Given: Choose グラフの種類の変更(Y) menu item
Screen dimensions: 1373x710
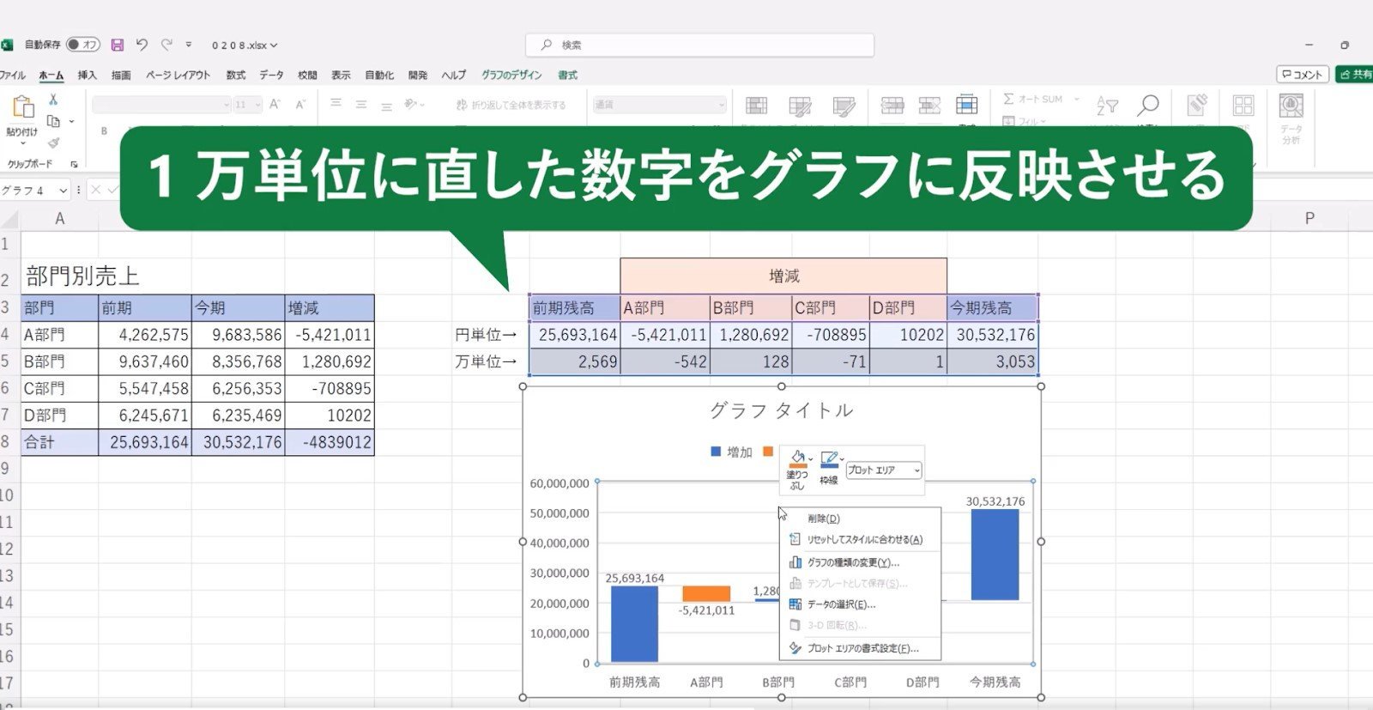Looking at the screenshot, I should point(860,562).
